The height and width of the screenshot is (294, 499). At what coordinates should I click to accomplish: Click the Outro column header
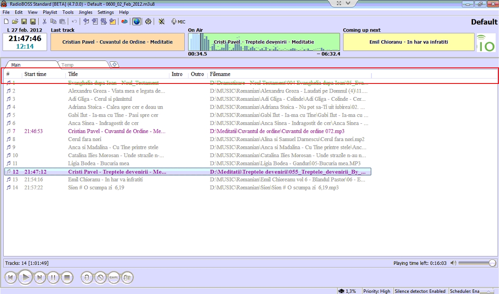click(x=198, y=74)
